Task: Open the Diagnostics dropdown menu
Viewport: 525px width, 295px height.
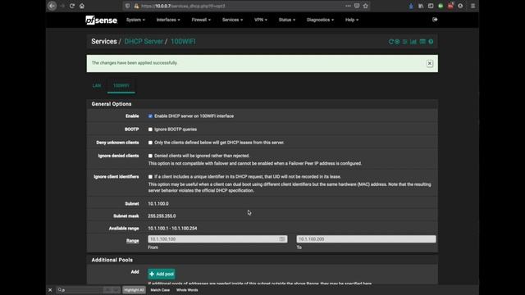Action: 320,20
